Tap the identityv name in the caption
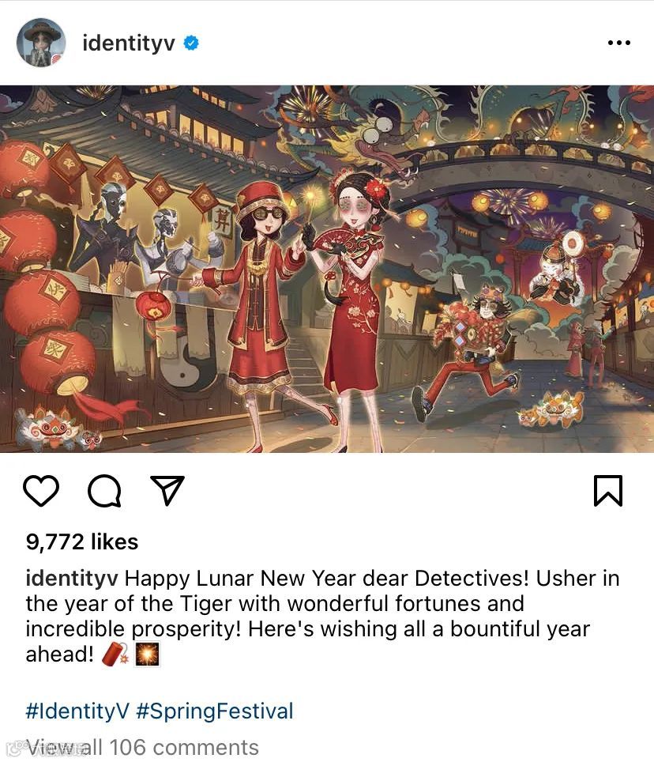The image size is (654, 762). click(72, 579)
